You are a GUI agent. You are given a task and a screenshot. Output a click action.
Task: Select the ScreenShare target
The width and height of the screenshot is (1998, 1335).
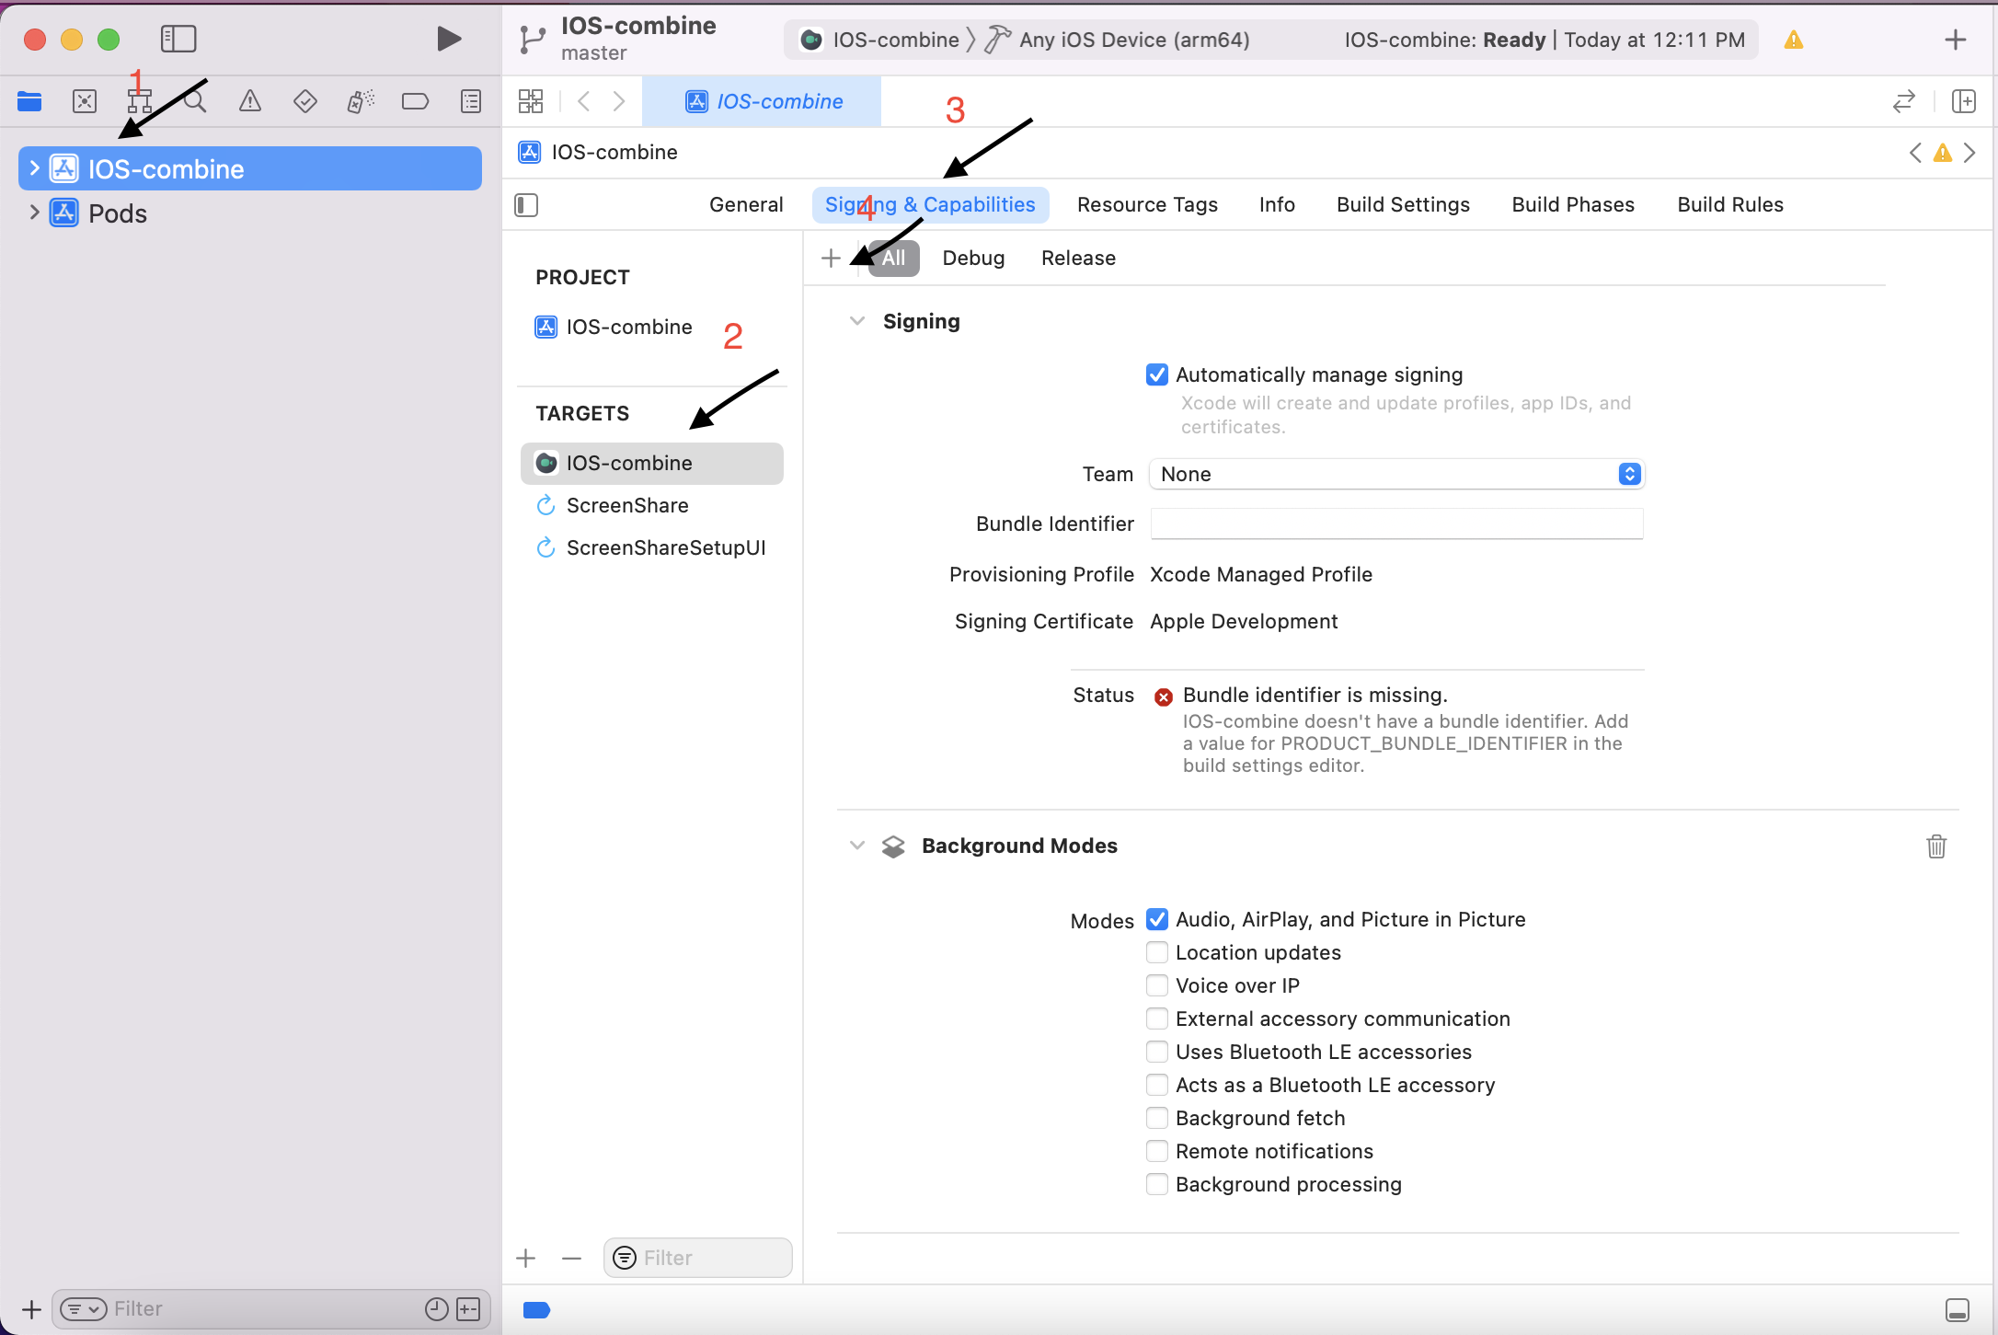pos(652,505)
